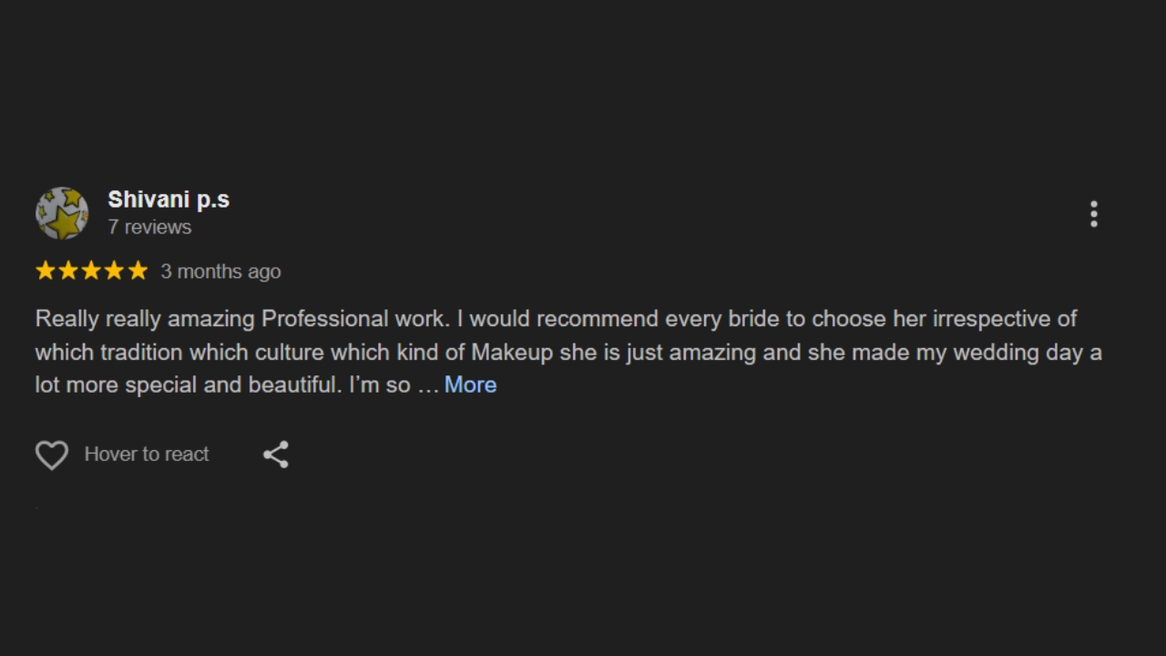Click the heart react icon
This screenshot has width=1166, height=656.
tap(52, 455)
